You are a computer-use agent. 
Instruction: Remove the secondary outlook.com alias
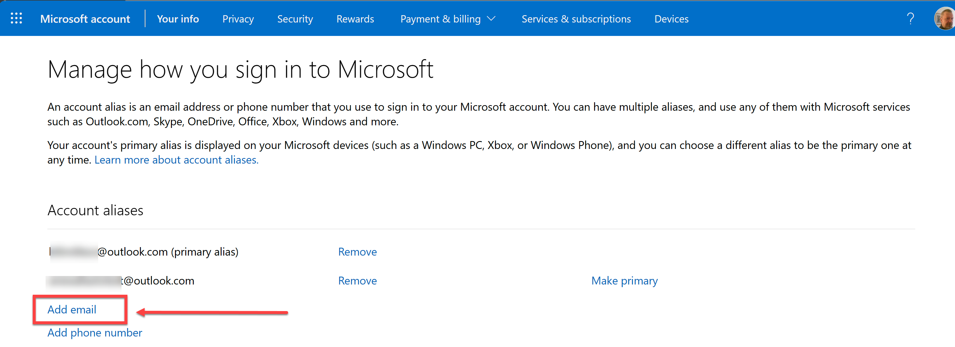(x=357, y=281)
